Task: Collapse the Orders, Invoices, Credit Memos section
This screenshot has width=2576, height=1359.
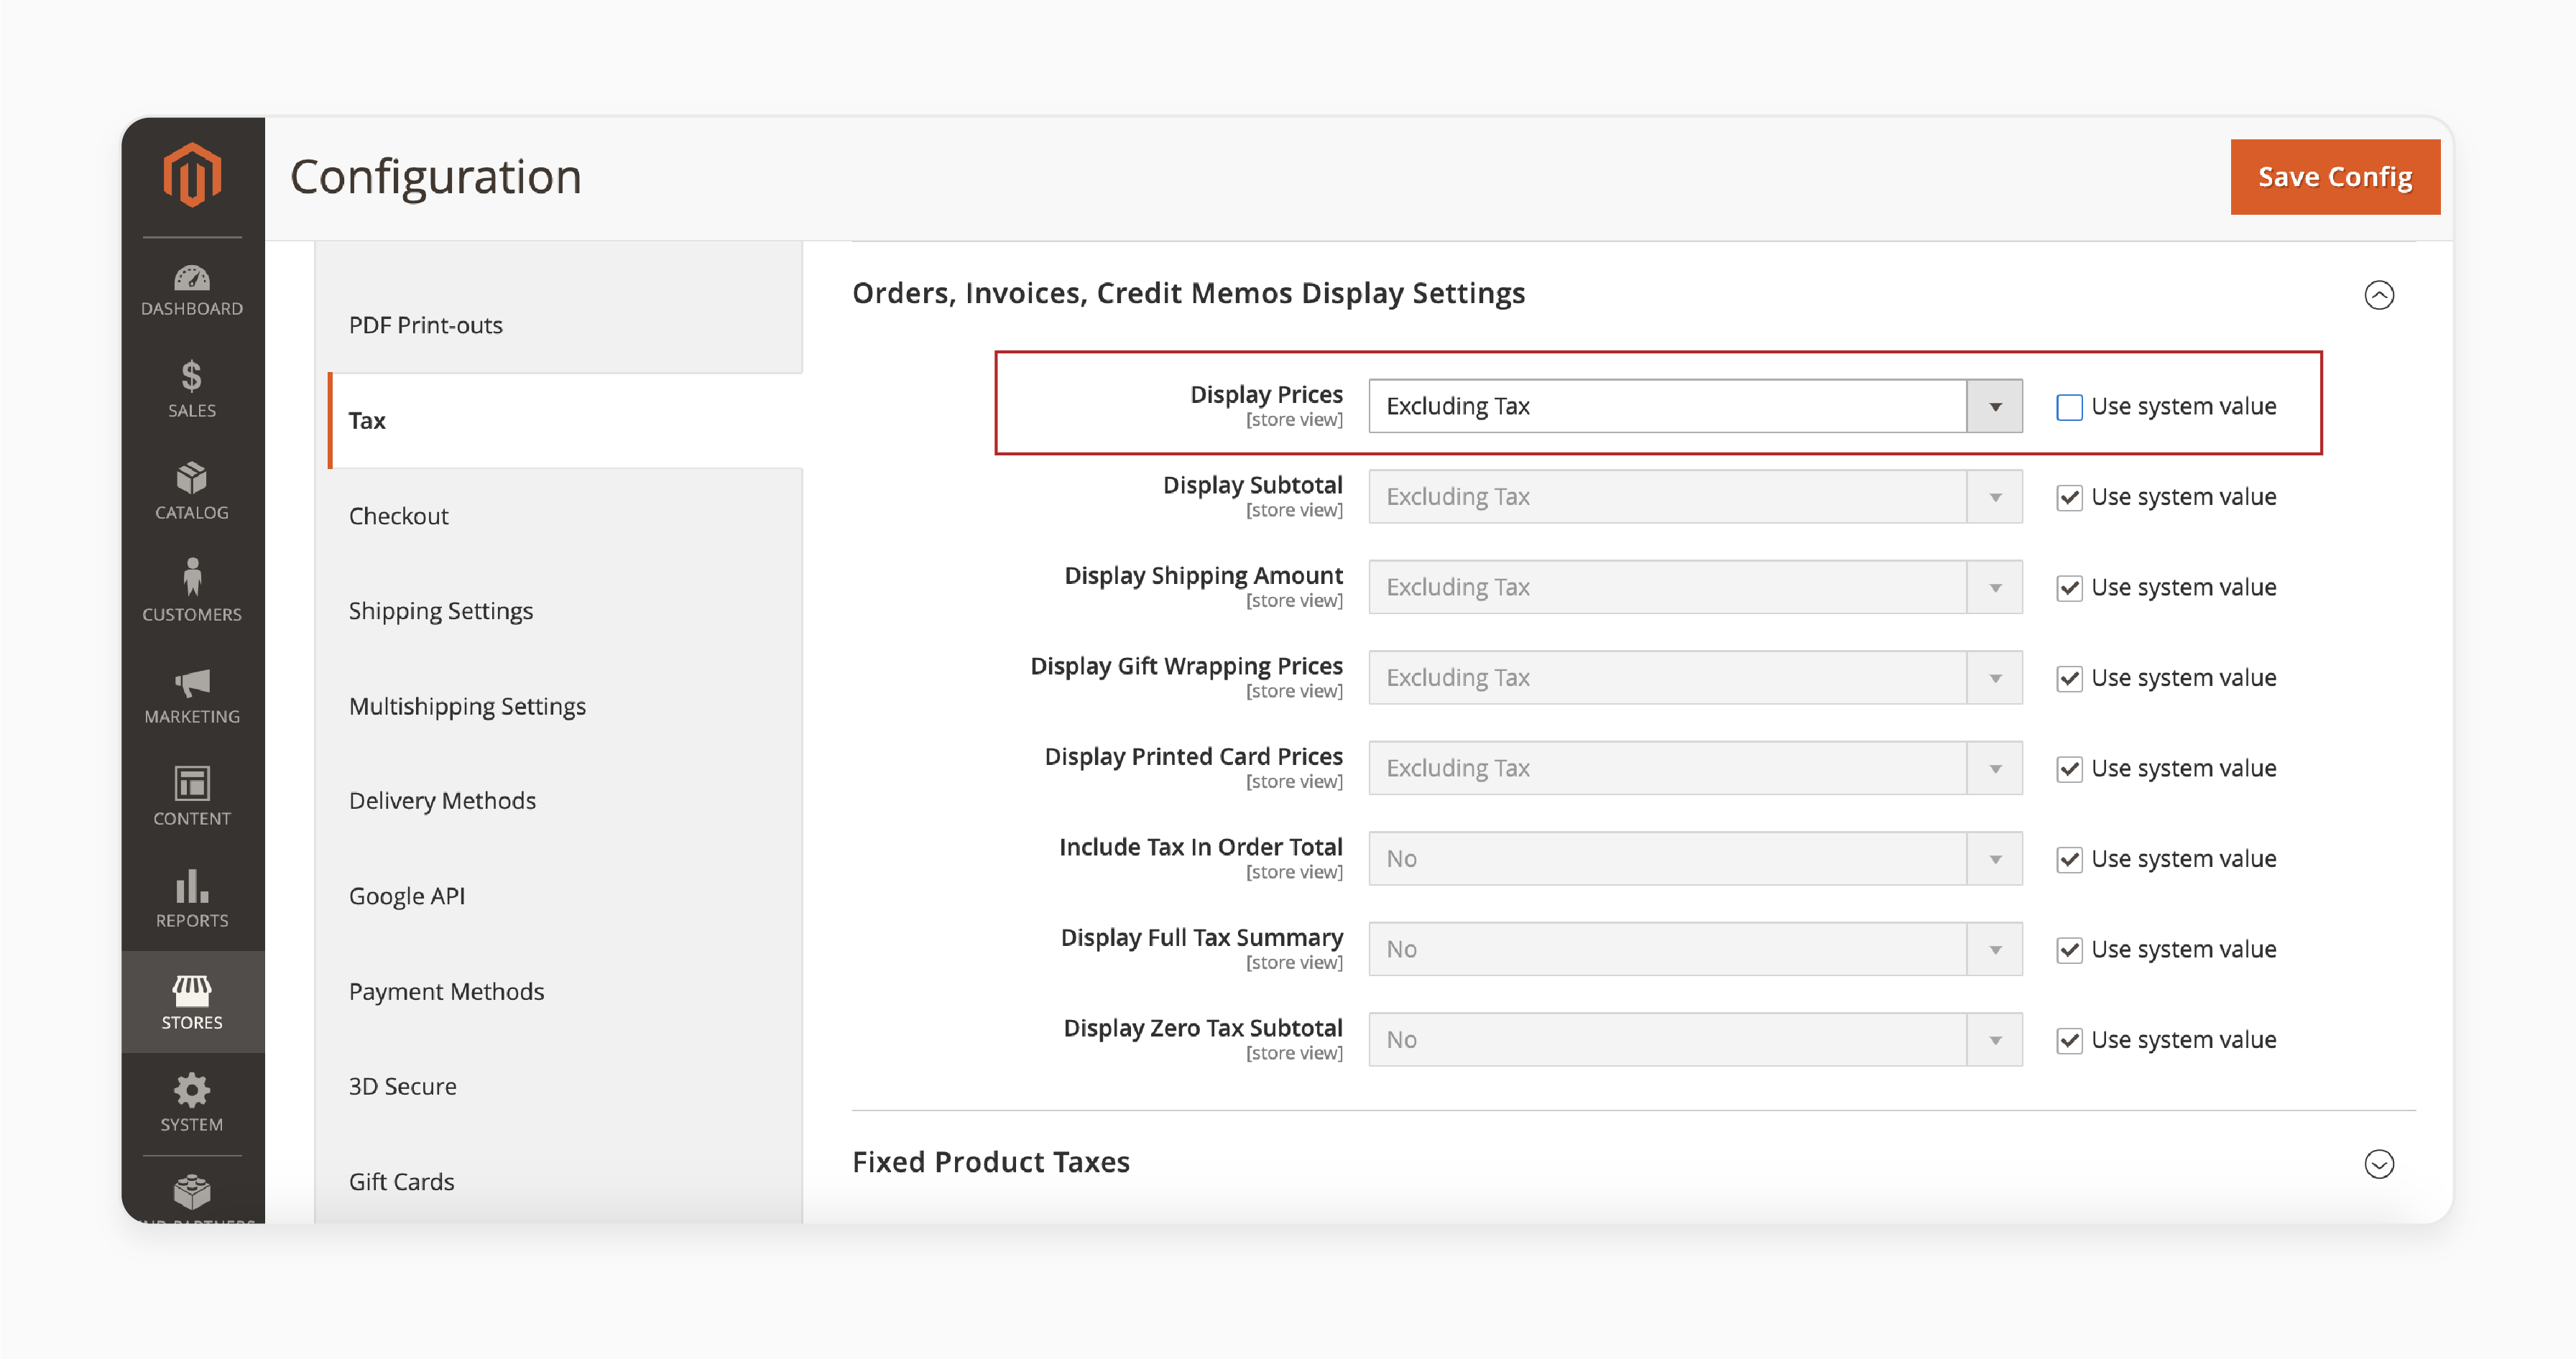Action: click(2379, 295)
